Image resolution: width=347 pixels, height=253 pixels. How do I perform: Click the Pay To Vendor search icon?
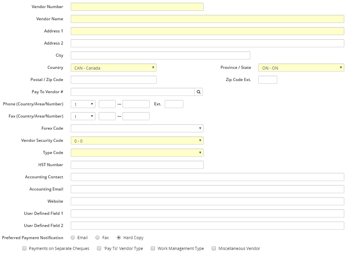[x=199, y=92]
